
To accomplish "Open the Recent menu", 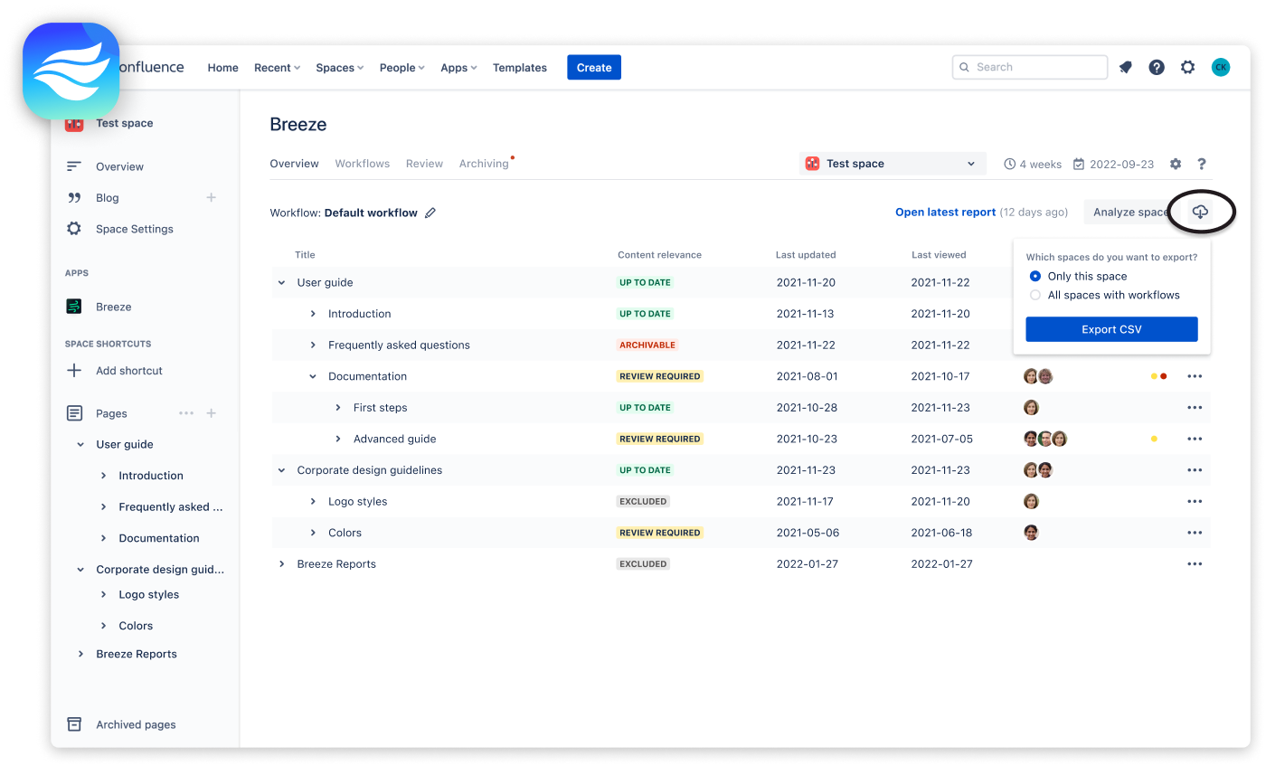I will tap(277, 68).
